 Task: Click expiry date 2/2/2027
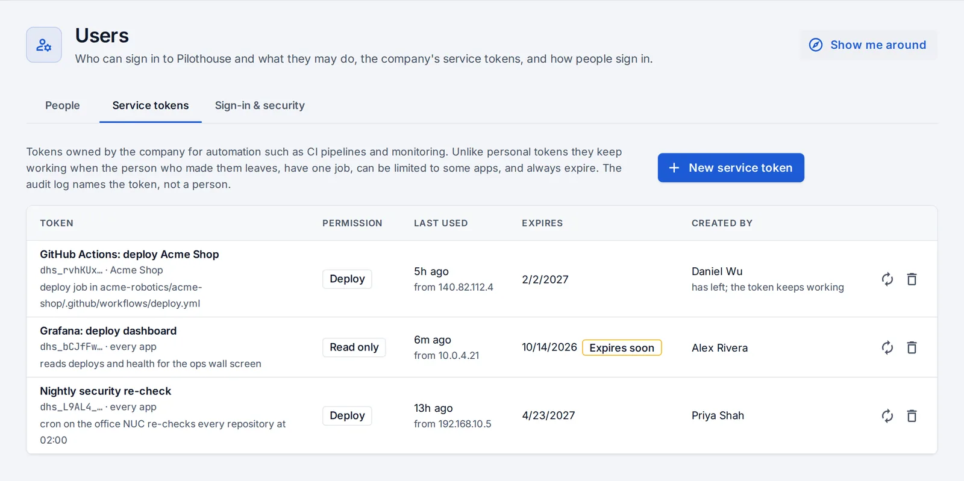545,279
